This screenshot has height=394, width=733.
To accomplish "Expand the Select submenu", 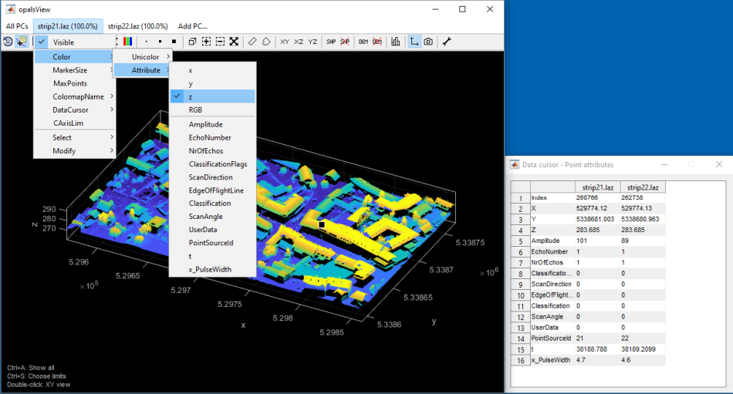I will click(62, 137).
